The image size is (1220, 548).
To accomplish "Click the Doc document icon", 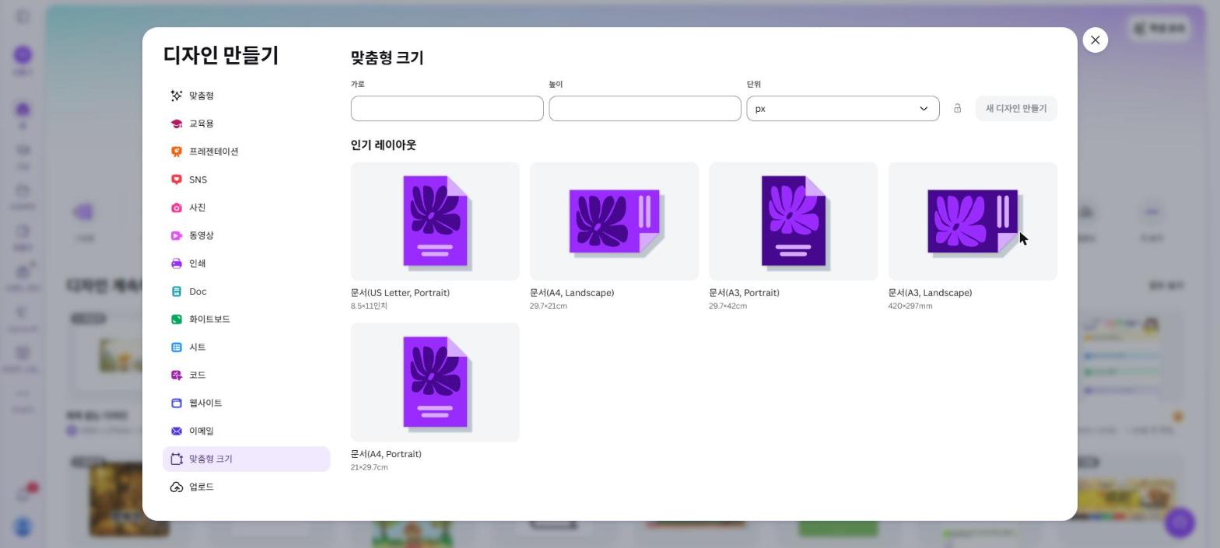I will pyautogui.click(x=177, y=291).
